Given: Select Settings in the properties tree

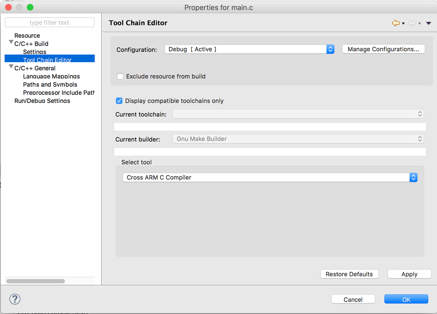Looking at the screenshot, I should coord(35,52).
